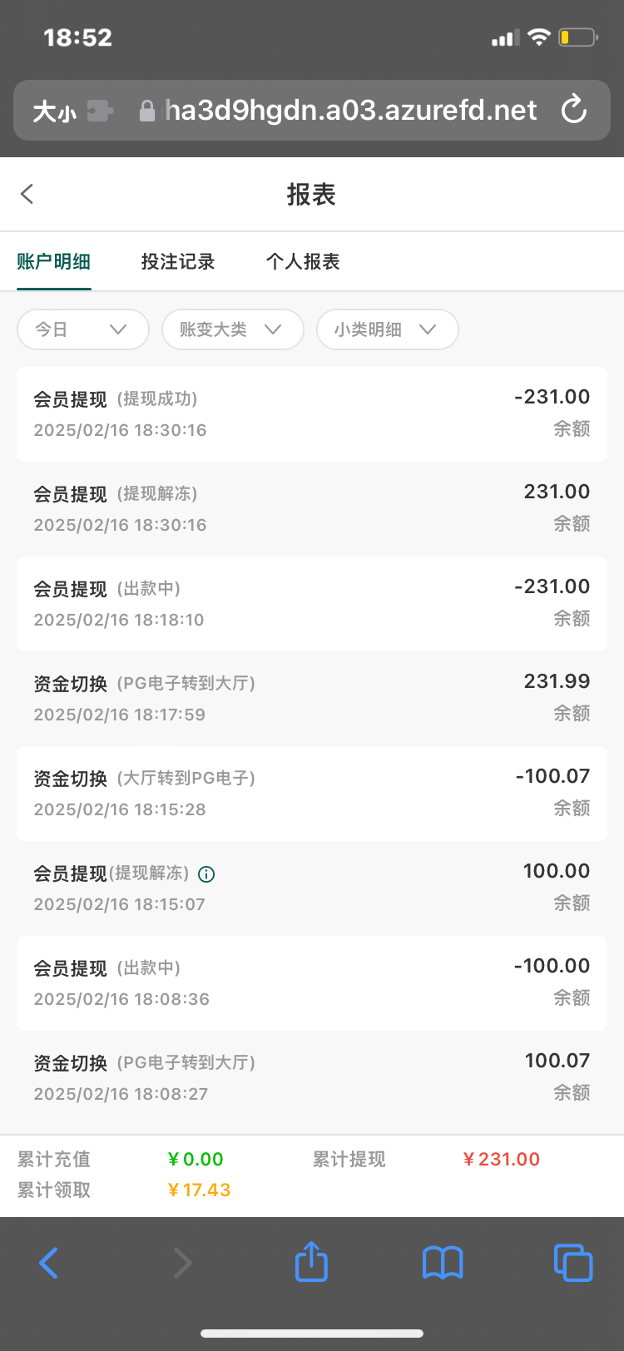Open the 个人报表 tab

point(303,262)
